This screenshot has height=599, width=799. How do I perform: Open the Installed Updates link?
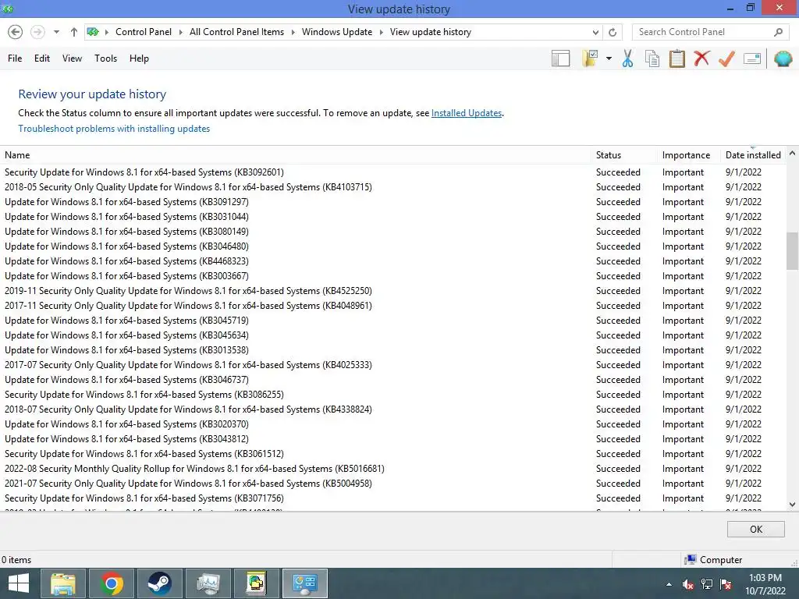(467, 113)
